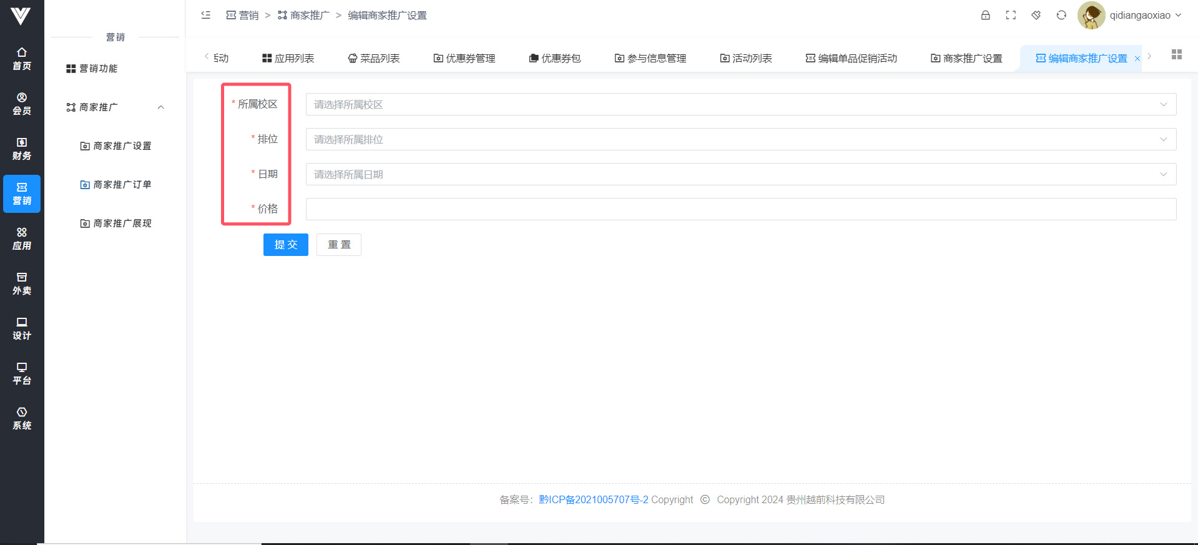The image size is (1198, 545).
Task: Click the refresh icon in header
Action: click(1061, 16)
